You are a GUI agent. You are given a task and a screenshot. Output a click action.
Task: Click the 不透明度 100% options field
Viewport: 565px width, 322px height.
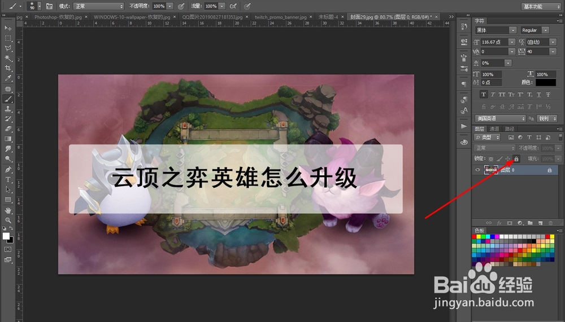(x=159, y=6)
